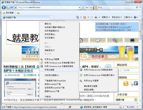Choose 下載選取內容(SmartGet) entry
Screen dimensions: 143x110
pyautogui.click(x=59, y=81)
